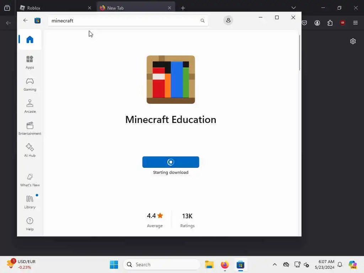Open the Windows Start menu
The width and height of the screenshot is (364, 273).
(114, 264)
